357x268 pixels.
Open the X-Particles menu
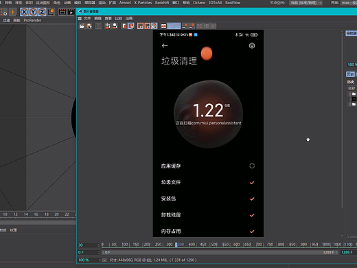pyautogui.click(x=143, y=3)
